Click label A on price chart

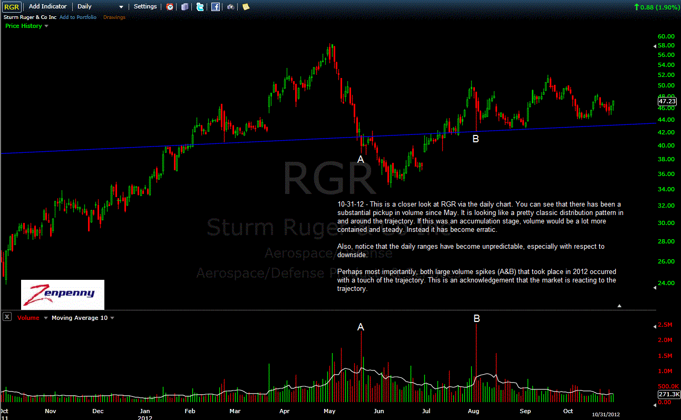tap(361, 159)
